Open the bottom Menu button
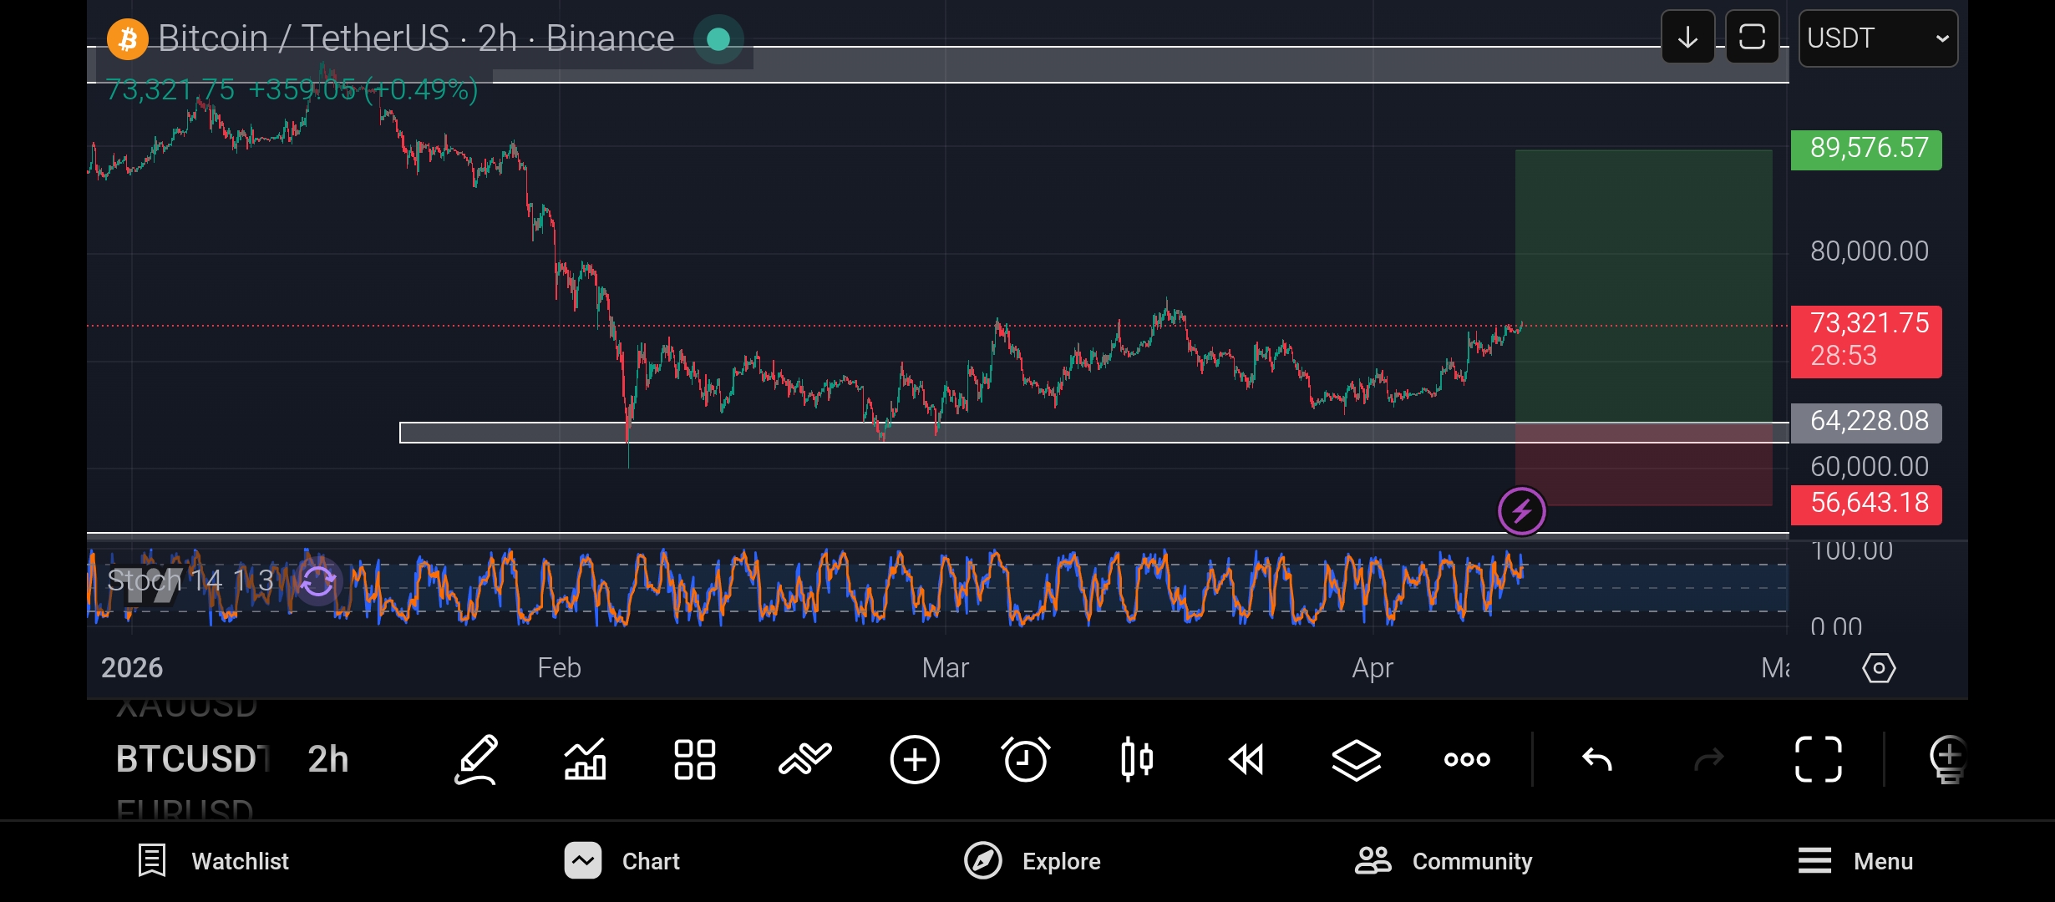2055x902 pixels. tap(1855, 861)
